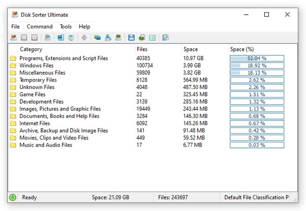Click folder icon beside Game Files
Viewport: 306px width, 211px height.
tap(13, 95)
